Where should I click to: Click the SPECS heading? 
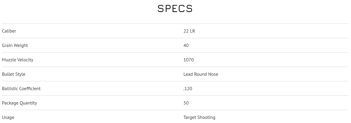point(175,9)
